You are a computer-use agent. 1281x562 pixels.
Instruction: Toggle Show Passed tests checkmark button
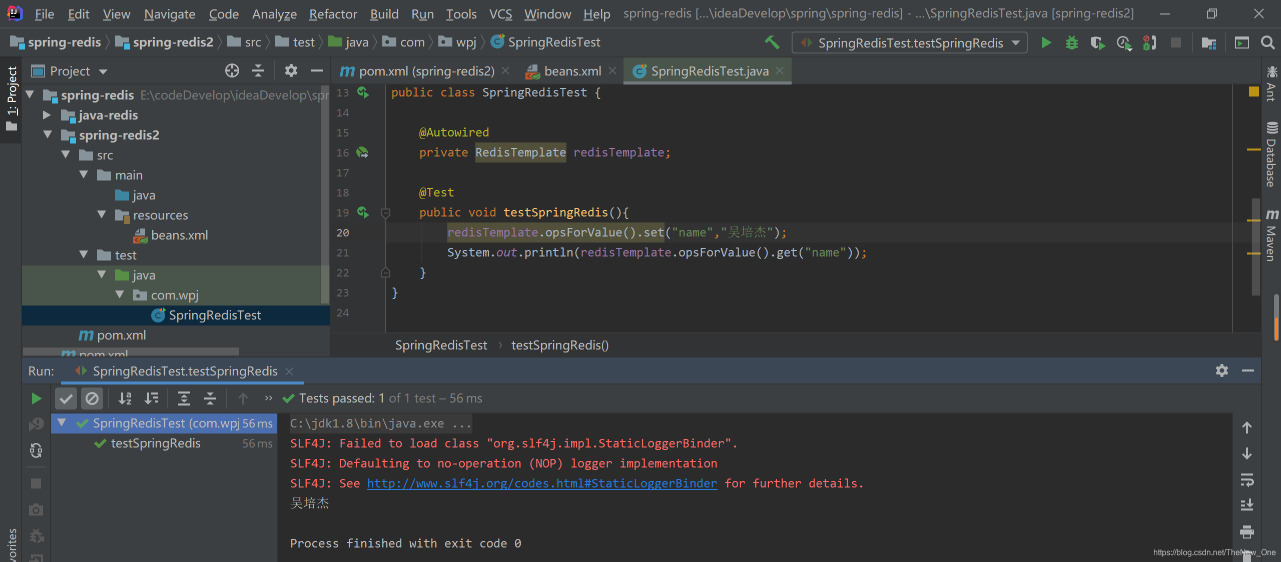[66, 398]
